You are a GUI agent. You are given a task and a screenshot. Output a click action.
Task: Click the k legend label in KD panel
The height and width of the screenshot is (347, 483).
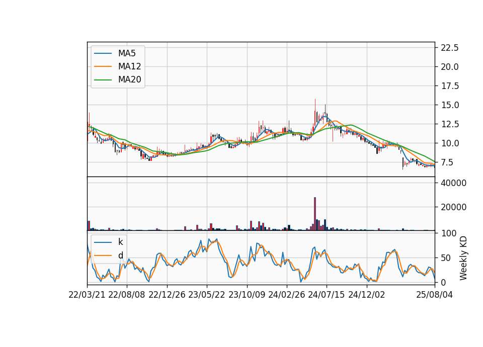coord(120,242)
